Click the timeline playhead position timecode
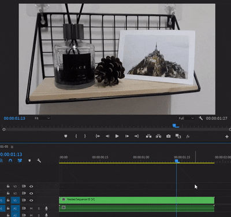 11,154
